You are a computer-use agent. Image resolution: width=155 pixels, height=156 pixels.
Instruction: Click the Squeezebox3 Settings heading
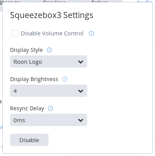(52, 15)
